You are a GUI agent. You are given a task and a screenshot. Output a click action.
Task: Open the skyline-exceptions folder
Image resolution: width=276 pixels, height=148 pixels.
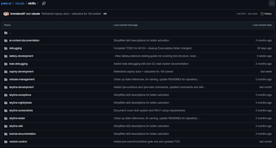pyautogui.click(x=20, y=95)
